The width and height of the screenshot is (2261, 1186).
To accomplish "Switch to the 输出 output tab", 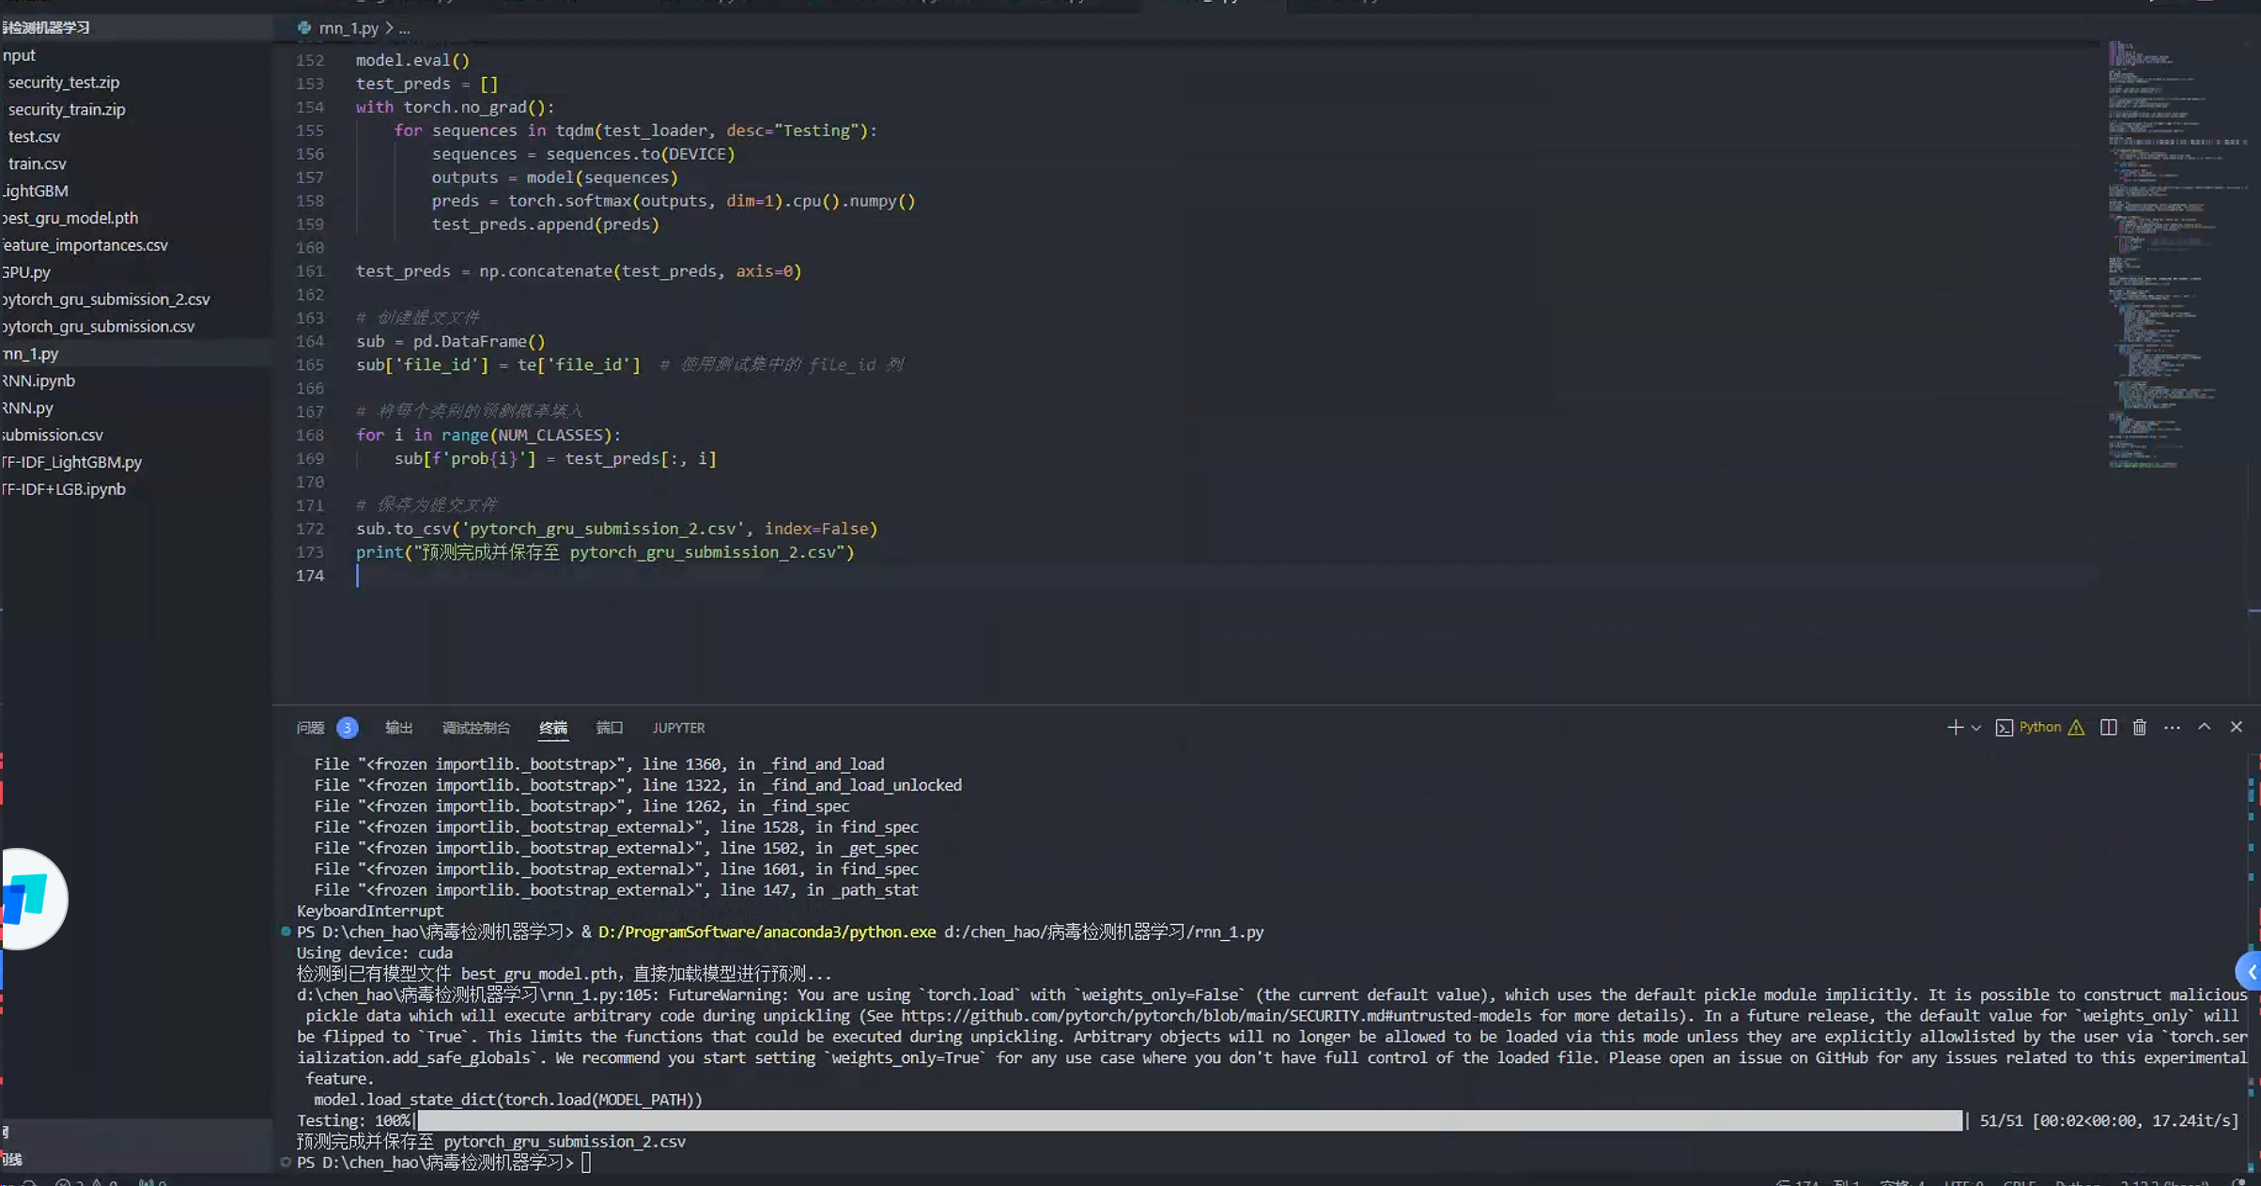I will (399, 728).
